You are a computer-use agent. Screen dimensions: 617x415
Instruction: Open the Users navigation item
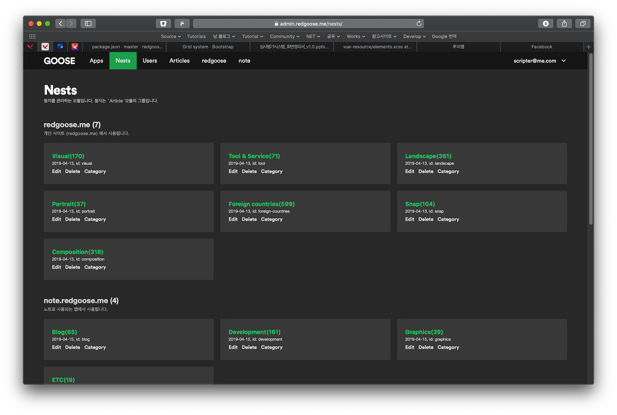tap(150, 61)
